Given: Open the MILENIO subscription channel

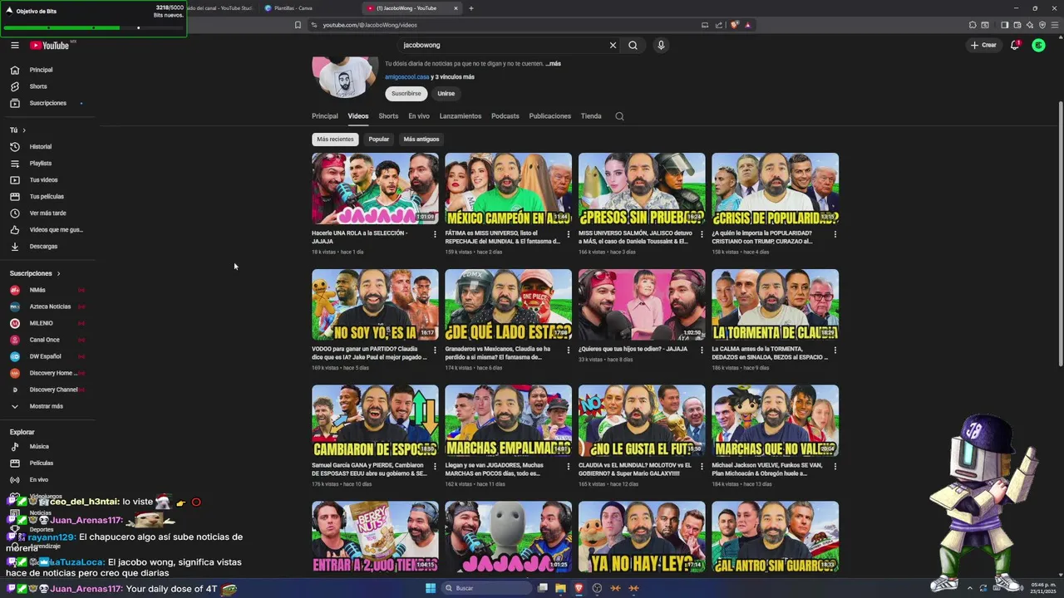Looking at the screenshot, I should (50, 323).
